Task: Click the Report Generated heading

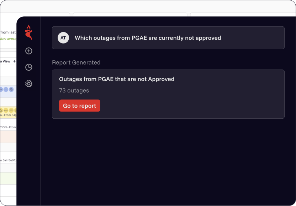Action: [76, 62]
